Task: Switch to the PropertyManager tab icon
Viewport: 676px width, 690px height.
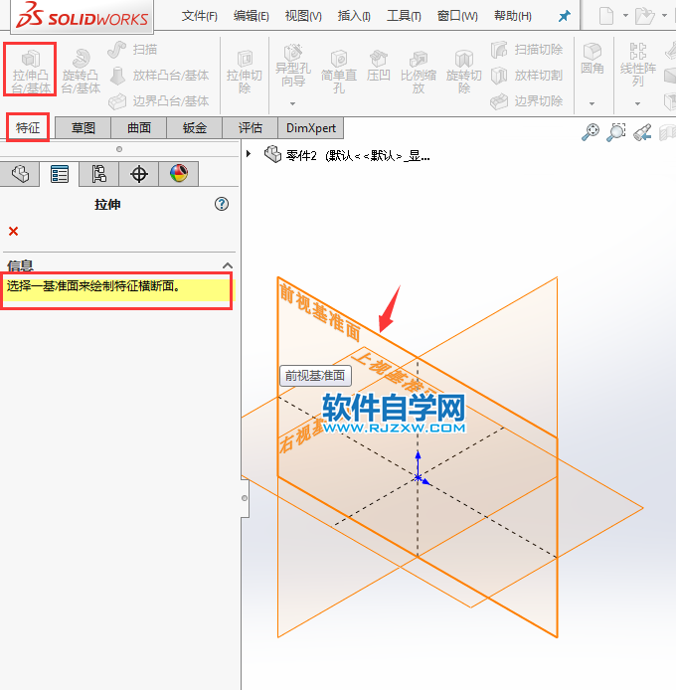Action: click(60, 174)
